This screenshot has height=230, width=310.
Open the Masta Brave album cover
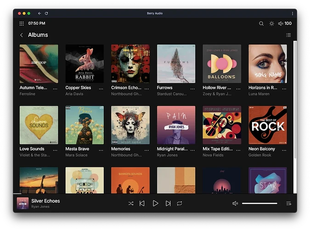coord(85,125)
